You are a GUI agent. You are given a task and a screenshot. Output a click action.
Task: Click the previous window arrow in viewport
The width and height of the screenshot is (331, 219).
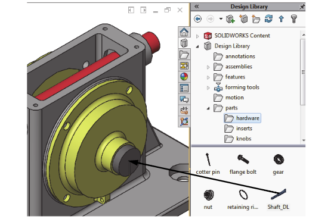point(131,10)
